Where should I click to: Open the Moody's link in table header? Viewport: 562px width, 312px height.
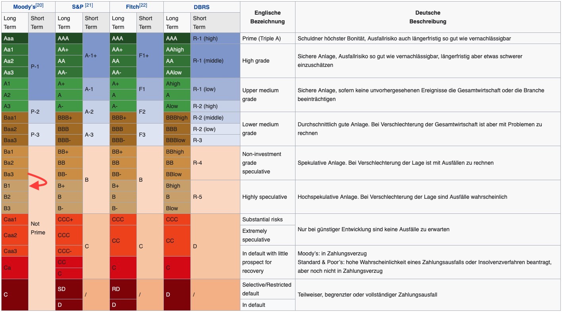click(x=24, y=7)
